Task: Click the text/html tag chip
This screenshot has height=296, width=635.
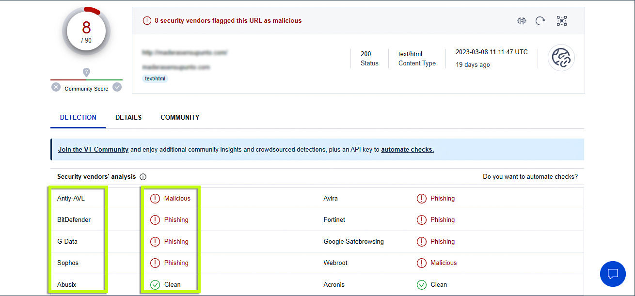Action: click(155, 78)
